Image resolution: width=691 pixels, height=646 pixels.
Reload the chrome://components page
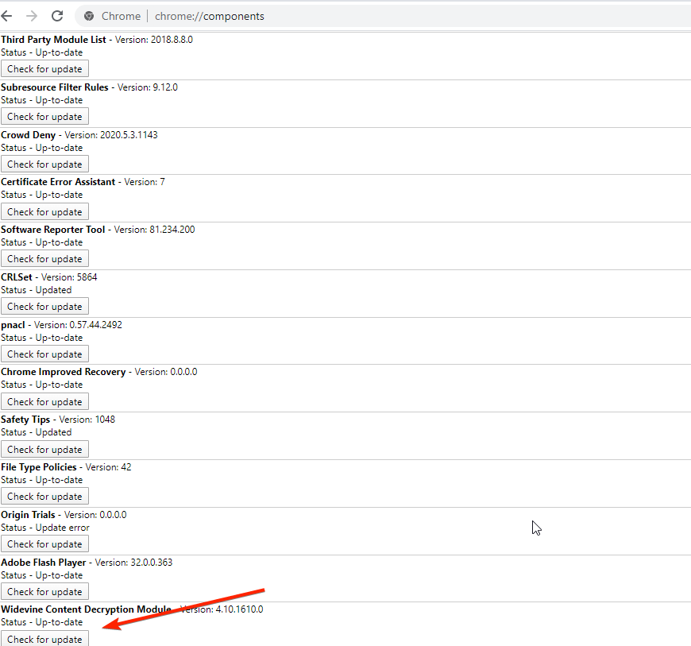coord(57,17)
